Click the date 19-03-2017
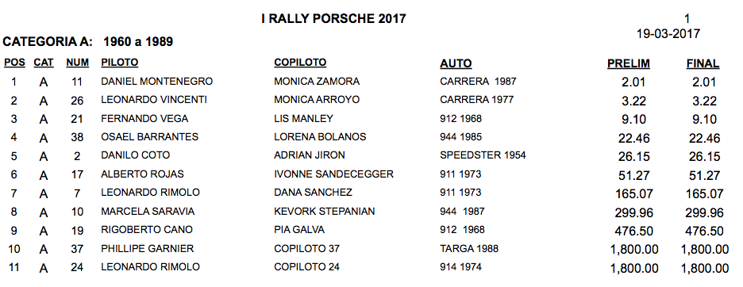The height and width of the screenshot is (287, 743). point(668,34)
